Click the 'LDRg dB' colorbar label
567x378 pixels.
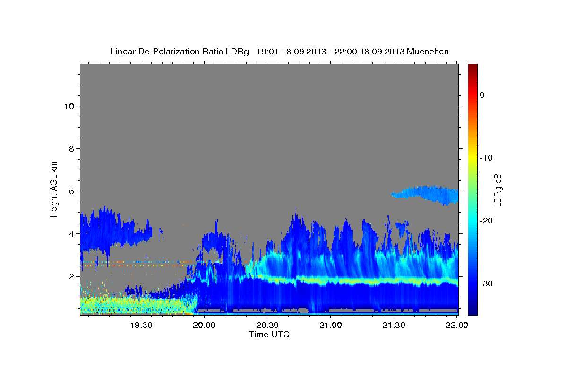497,189
